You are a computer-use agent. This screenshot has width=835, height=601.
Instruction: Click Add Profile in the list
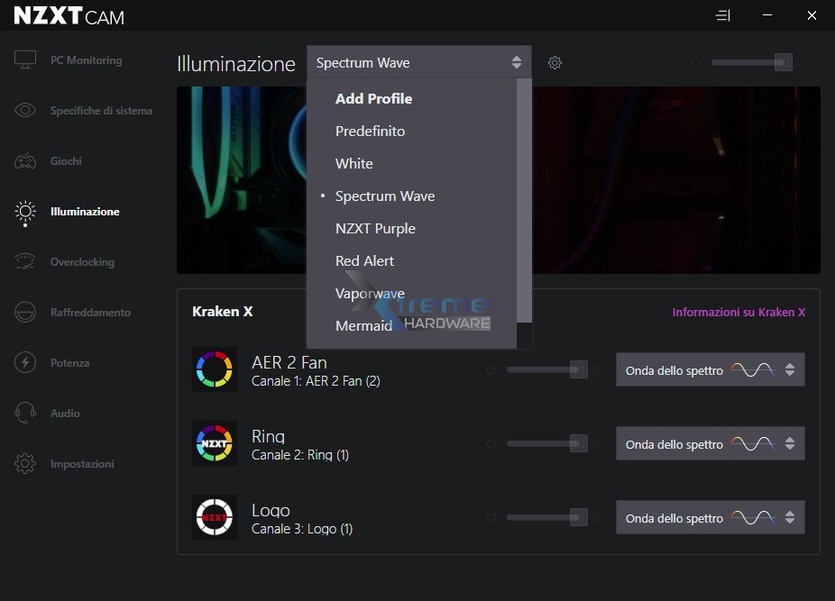(373, 99)
